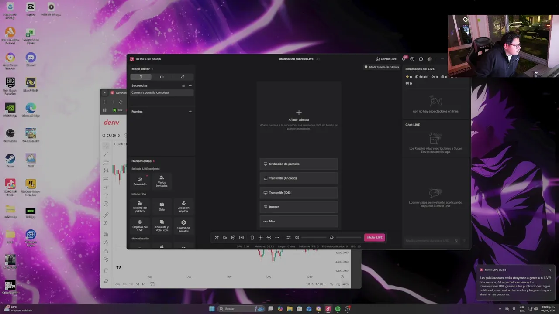The width and height of the screenshot is (559, 314).
Task: Adjust the speaker volume slider
Action: [x=314, y=238]
